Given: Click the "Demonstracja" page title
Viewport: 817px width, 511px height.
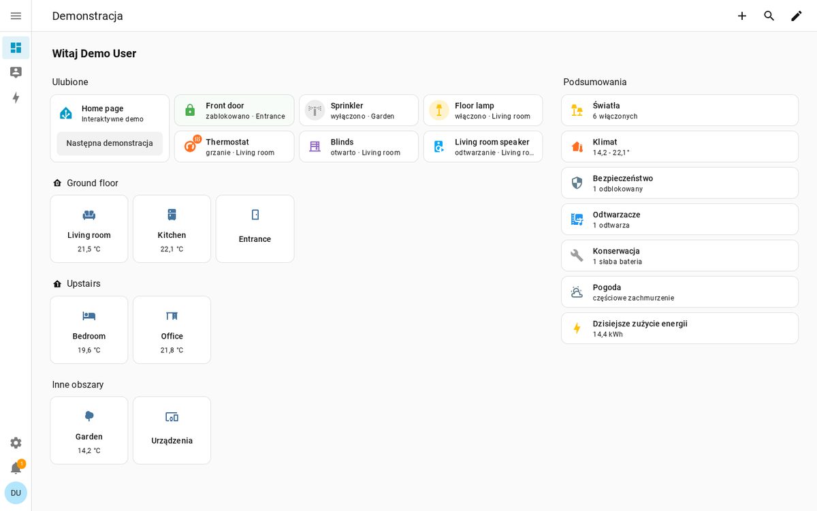Looking at the screenshot, I should click(x=88, y=16).
